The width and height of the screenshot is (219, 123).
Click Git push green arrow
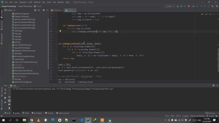point(205,6)
